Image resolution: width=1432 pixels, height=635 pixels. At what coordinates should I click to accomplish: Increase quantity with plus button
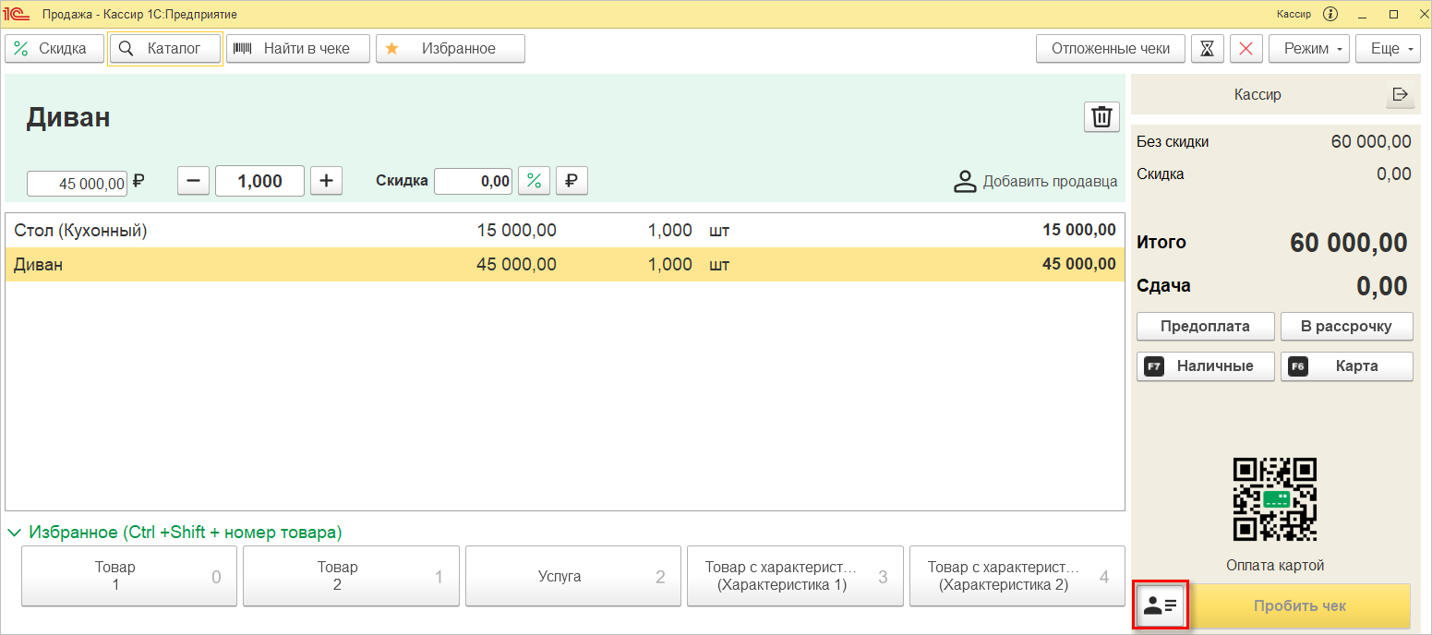click(326, 181)
